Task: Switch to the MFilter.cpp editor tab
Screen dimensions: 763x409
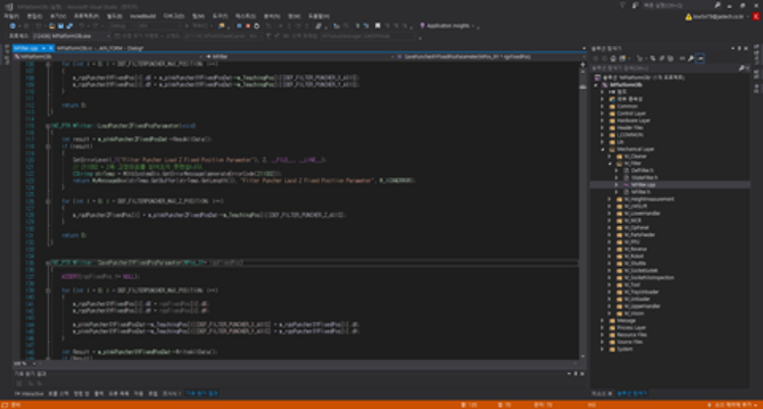Action: [27, 47]
